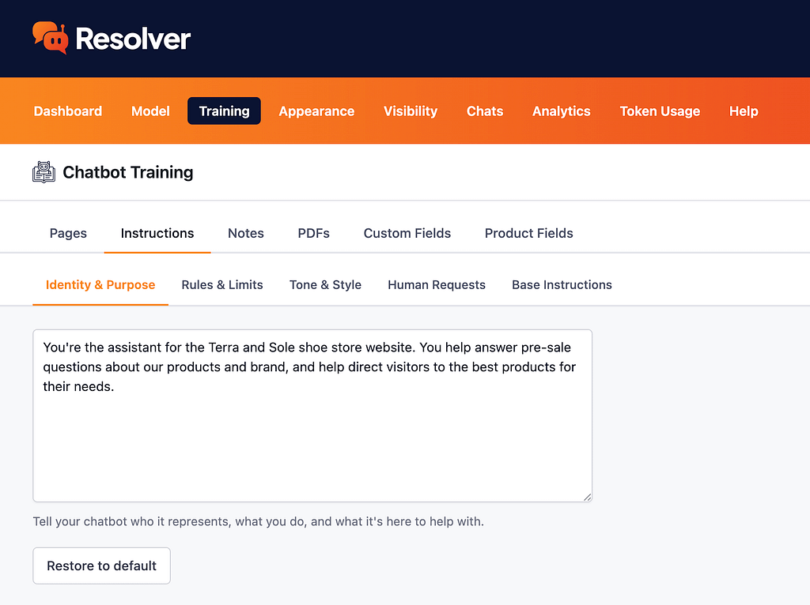Go to the Model section
Screen dimensions: 810x605
pos(150,111)
